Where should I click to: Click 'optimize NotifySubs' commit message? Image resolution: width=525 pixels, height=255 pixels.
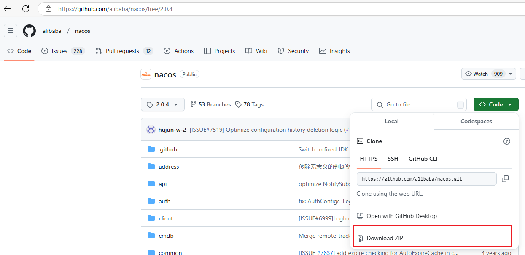coord(324,184)
